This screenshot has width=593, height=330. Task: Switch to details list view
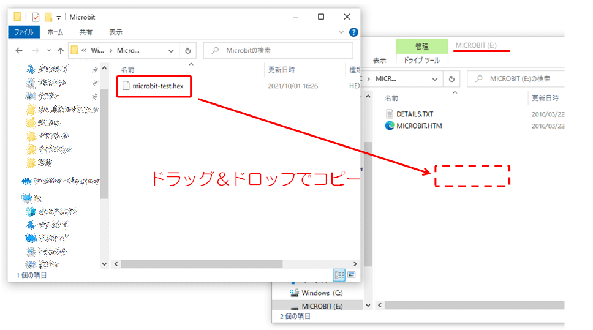click(339, 275)
